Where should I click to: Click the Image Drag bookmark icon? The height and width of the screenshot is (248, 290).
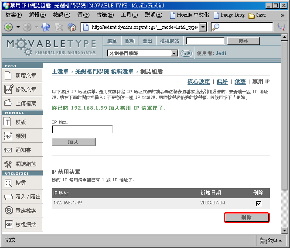click(x=216, y=15)
